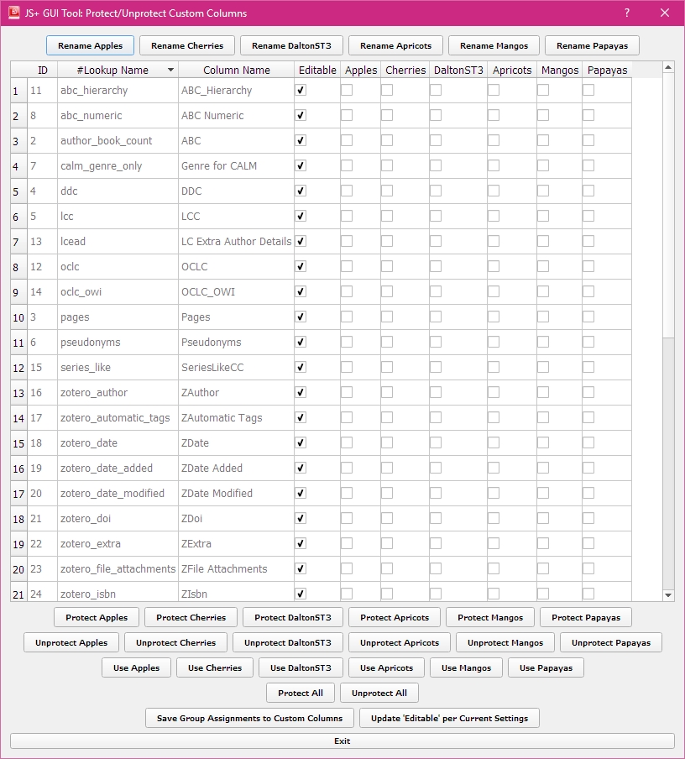Viewport: 685px width, 759px height.
Task: Click Protect Cherries
Action: [x=191, y=617]
